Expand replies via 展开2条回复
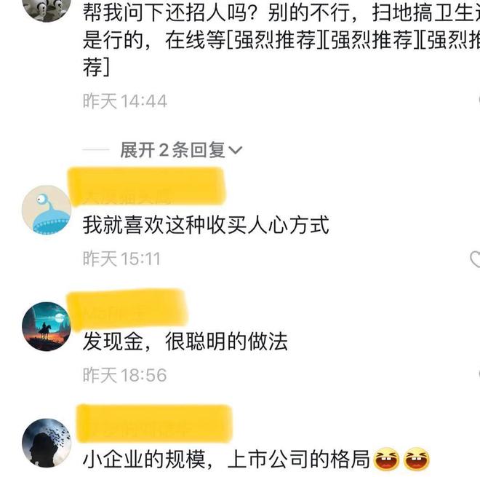480x477 pixels. [181, 150]
